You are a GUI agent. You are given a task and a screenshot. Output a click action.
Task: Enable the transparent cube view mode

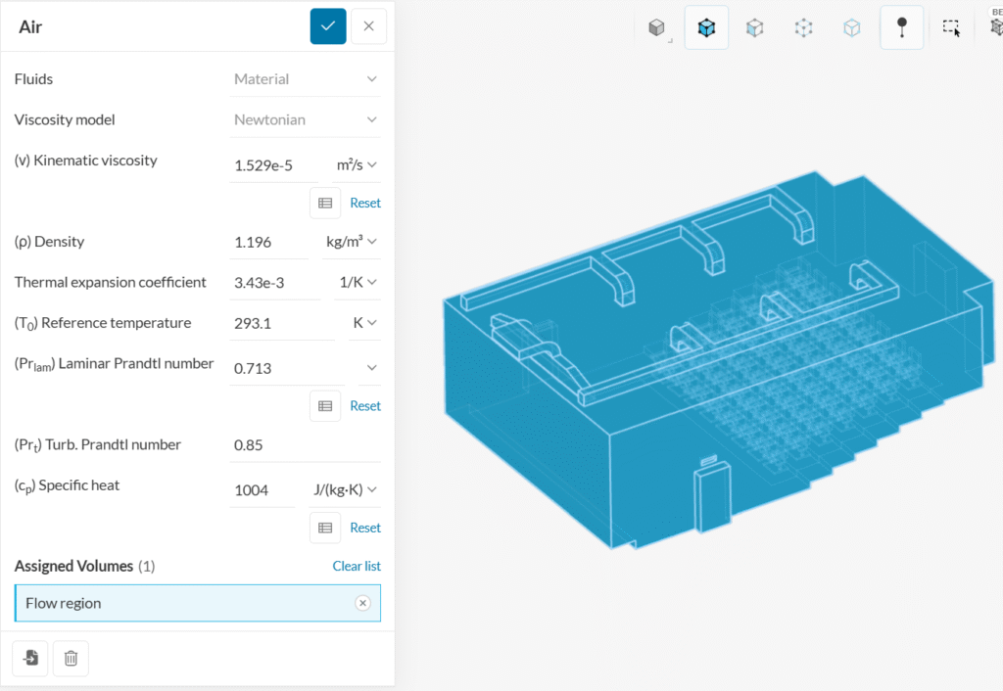pyautogui.click(x=851, y=27)
